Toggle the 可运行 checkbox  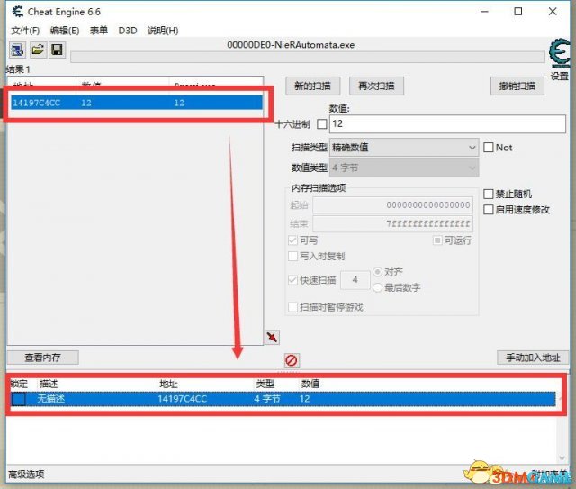437,240
